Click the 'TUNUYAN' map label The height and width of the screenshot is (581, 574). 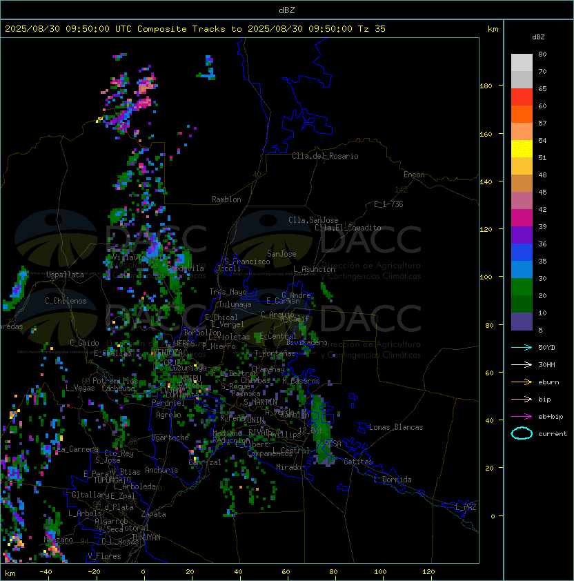pos(146,538)
